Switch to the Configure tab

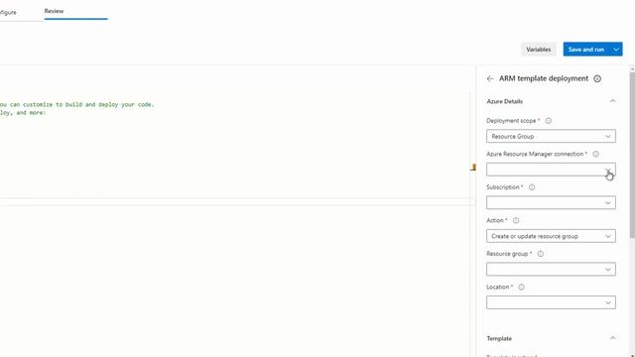(8, 12)
